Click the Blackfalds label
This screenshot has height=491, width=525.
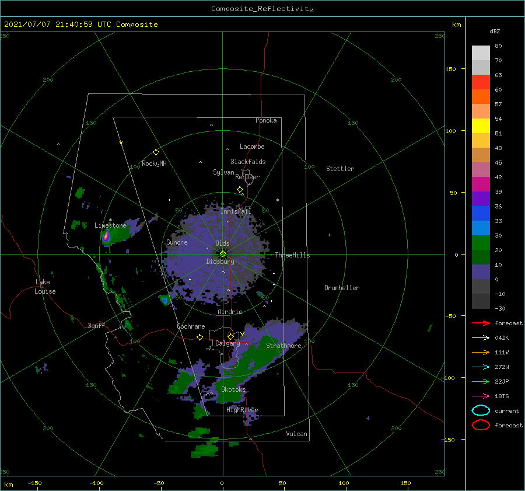(x=248, y=162)
